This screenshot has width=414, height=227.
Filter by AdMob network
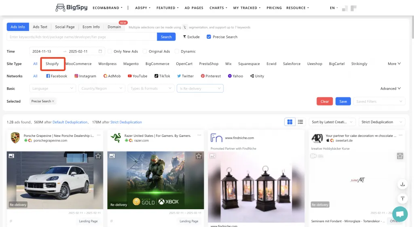click(x=112, y=76)
